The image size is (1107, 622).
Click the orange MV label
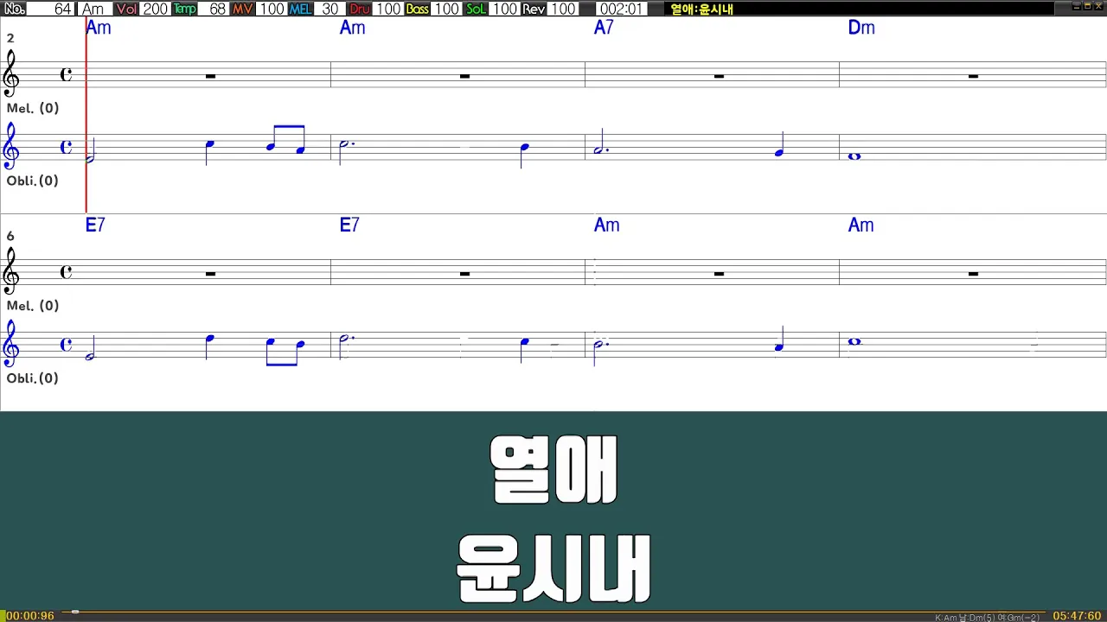point(243,9)
